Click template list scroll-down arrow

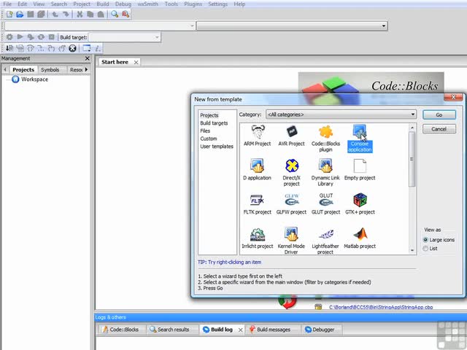point(412,250)
